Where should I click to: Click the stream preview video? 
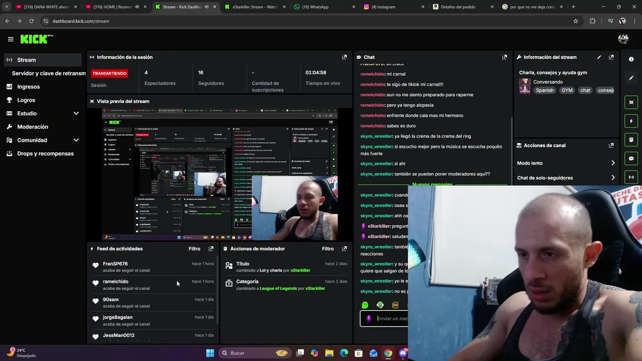(x=220, y=174)
